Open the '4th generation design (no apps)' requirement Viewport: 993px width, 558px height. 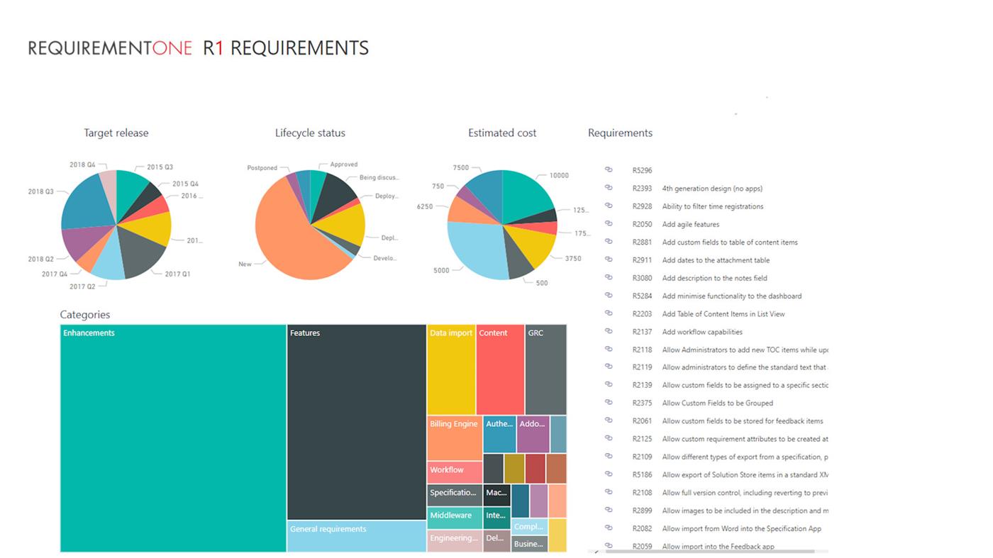[712, 188]
